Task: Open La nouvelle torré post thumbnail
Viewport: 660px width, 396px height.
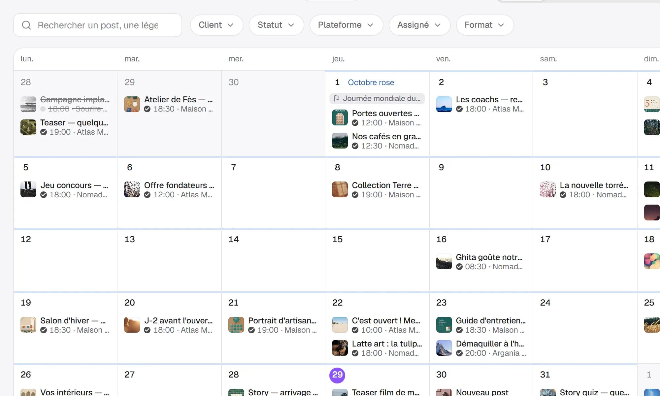Action: tap(548, 189)
